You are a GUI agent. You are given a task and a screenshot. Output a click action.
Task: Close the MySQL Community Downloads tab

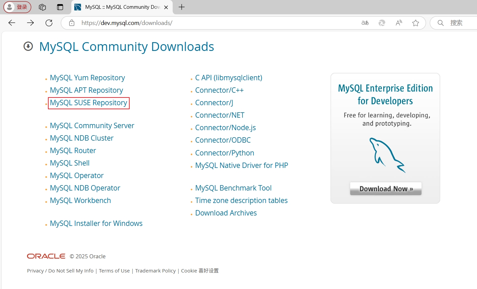click(166, 7)
